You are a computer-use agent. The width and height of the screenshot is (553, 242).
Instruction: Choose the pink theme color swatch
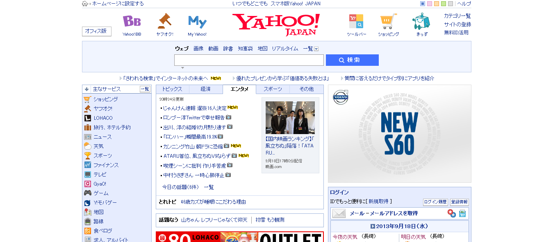(430, 4)
